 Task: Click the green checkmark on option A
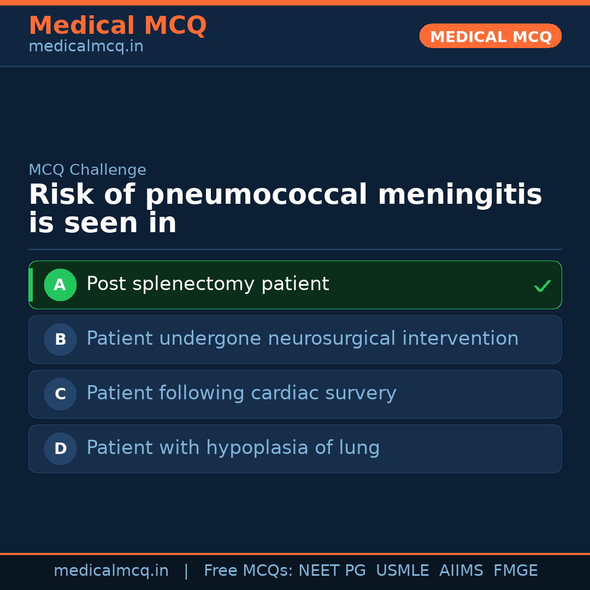pos(542,286)
